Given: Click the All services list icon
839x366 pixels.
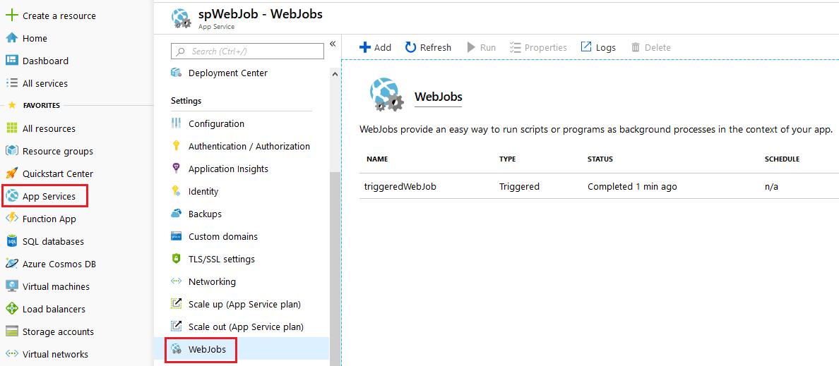Looking at the screenshot, I should pyautogui.click(x=12, y=83).
